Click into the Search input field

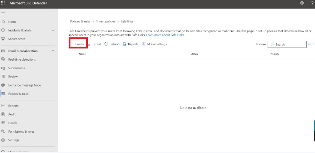[287, 44]
